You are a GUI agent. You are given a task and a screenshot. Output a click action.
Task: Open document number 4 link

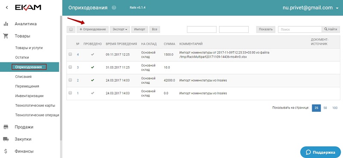(78, 55)
